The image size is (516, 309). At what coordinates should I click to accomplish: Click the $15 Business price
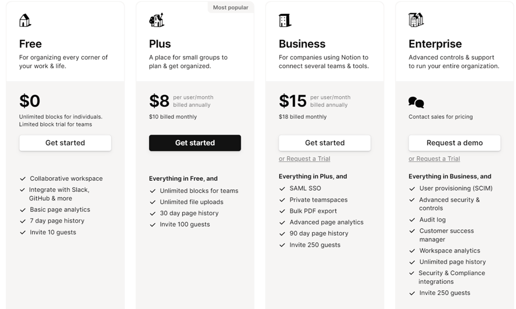(293, 101)
